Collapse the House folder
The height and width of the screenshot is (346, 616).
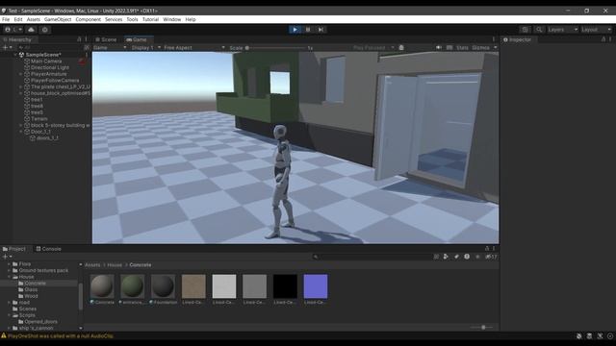point(9,277)
